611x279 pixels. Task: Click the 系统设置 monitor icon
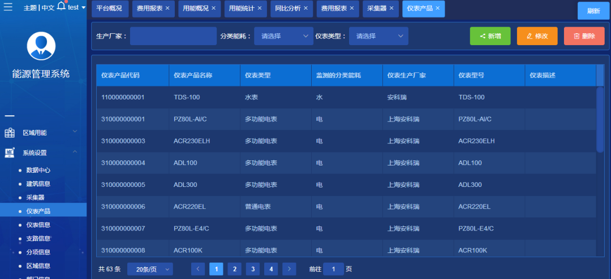tap(10, 152)
